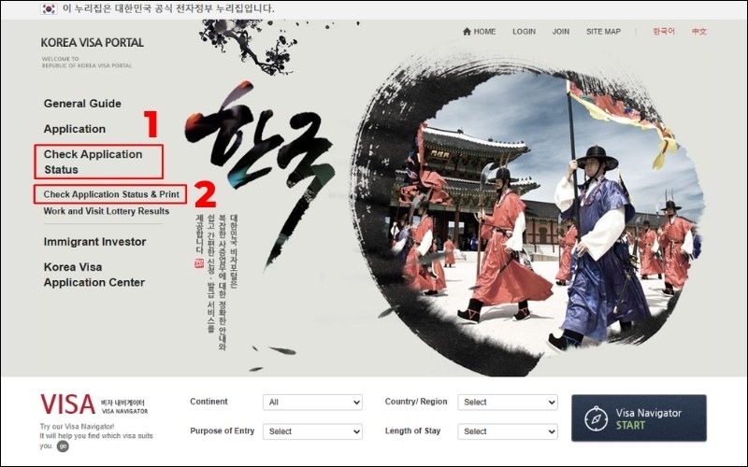
Task: Click the red VISA Navigator logo
Action: point(67,404)
